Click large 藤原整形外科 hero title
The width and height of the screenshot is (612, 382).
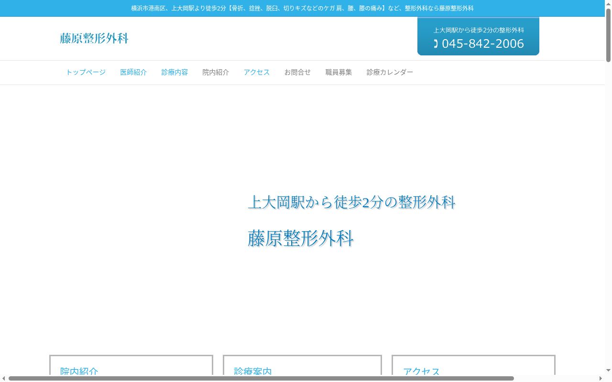301,238
